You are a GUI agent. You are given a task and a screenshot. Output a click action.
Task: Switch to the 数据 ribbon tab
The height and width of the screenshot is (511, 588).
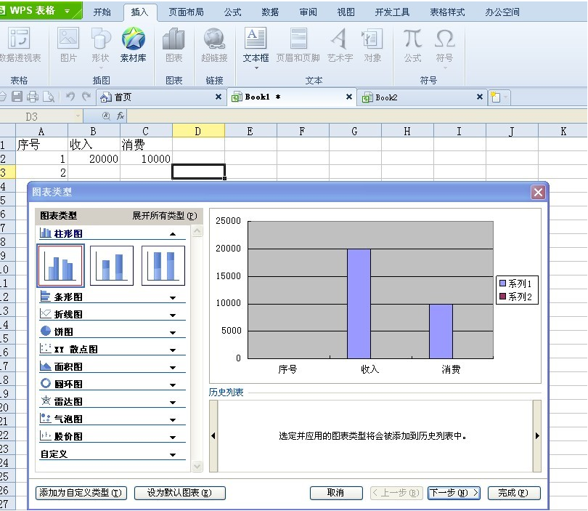click(269, 11)
